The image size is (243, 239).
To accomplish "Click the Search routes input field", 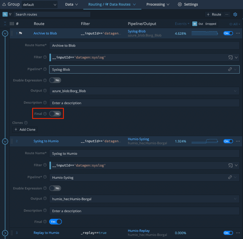I will click(x=52, y=14).
